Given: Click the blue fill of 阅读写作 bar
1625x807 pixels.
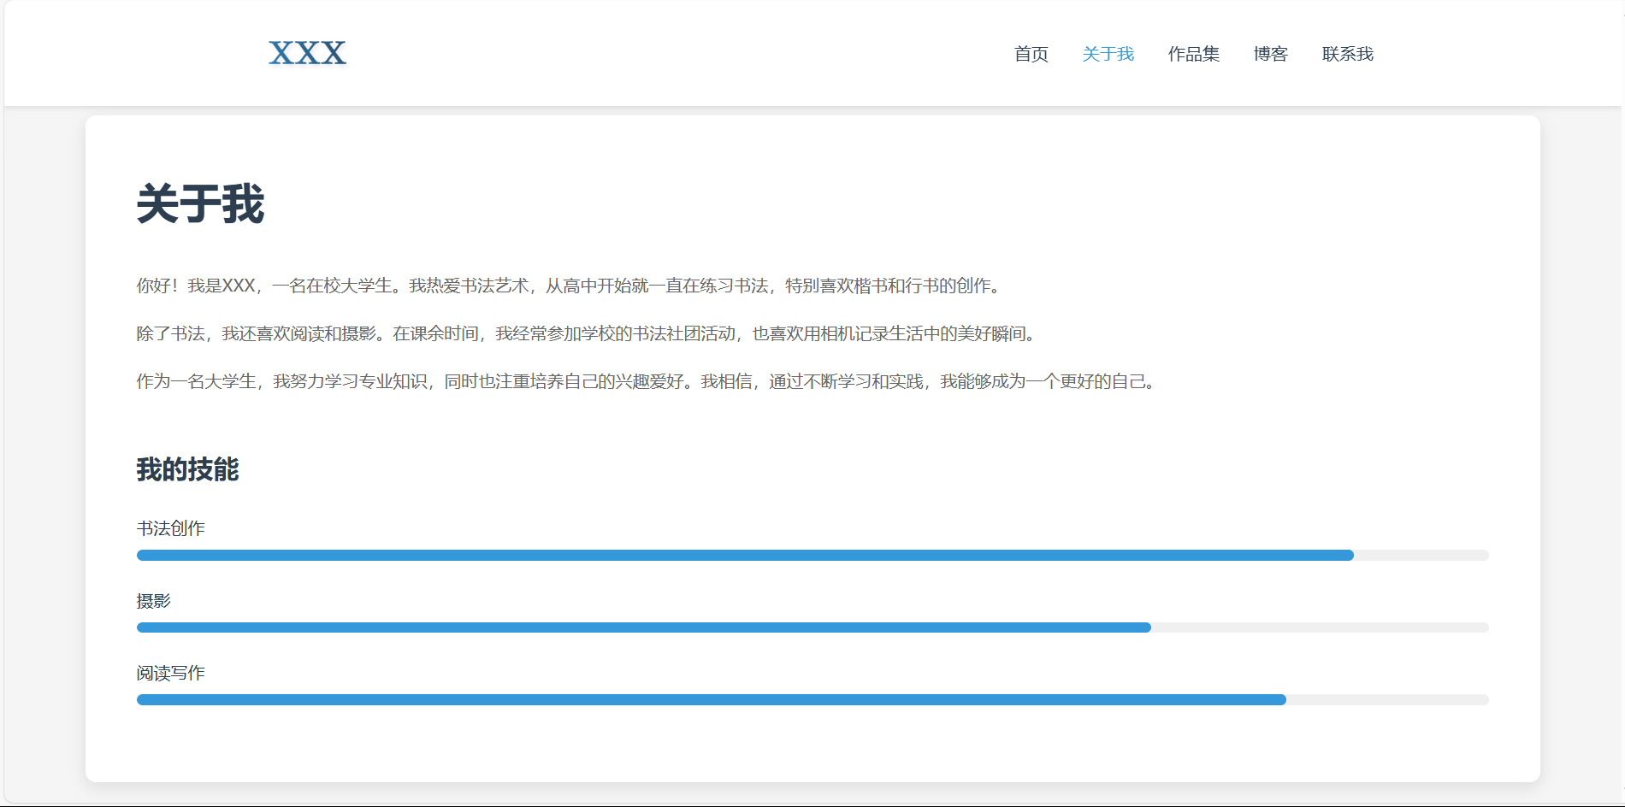Looking at the screenshot, I should click(710, 700).
